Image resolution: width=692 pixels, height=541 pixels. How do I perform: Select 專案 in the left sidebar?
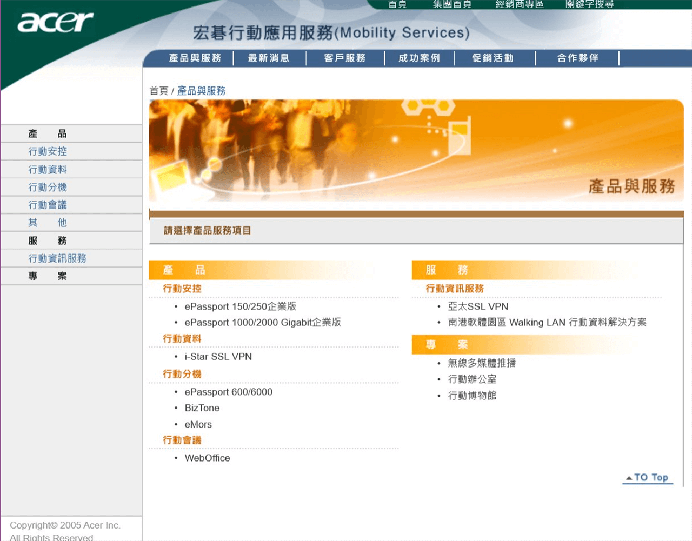[48, 276]
